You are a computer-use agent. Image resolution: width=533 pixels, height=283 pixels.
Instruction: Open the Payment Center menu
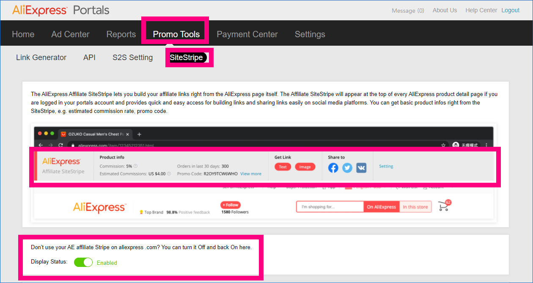click(x=247, y=34)
